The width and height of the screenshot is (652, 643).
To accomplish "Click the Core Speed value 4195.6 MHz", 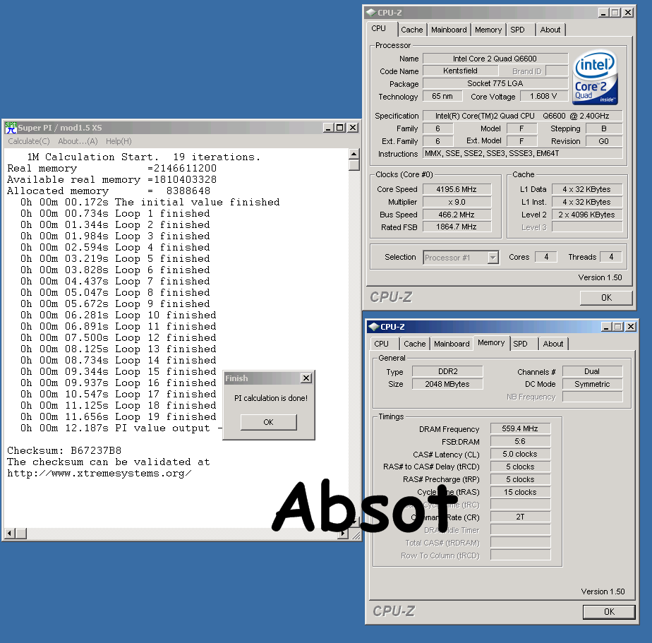I will 457,189.
